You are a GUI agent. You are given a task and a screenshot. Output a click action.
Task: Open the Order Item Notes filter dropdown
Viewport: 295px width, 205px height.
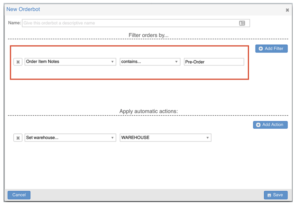click(70, 62)
